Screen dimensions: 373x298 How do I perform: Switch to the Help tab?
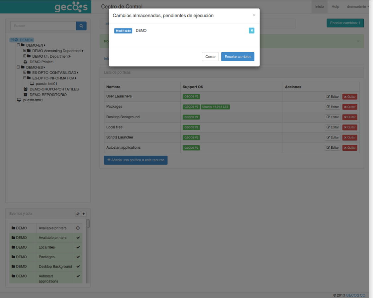coord(335,6)
